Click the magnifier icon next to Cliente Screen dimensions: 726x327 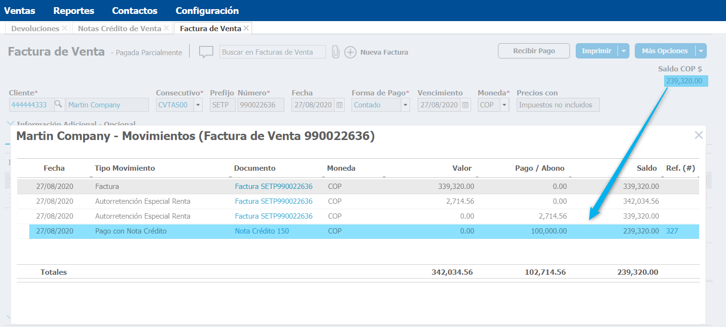(x=58, y=105)
